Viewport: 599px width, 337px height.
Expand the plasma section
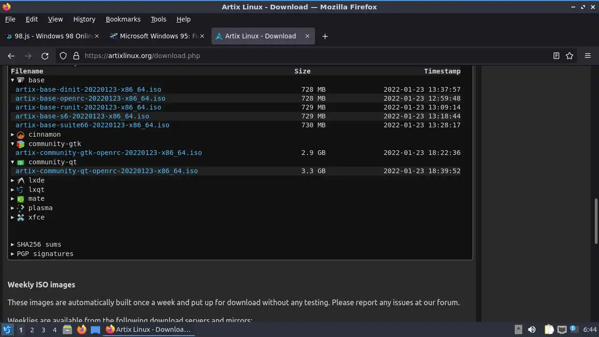pos(13,208)
